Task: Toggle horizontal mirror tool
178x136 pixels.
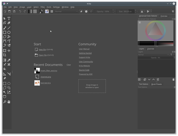Action: coord(142,11)
